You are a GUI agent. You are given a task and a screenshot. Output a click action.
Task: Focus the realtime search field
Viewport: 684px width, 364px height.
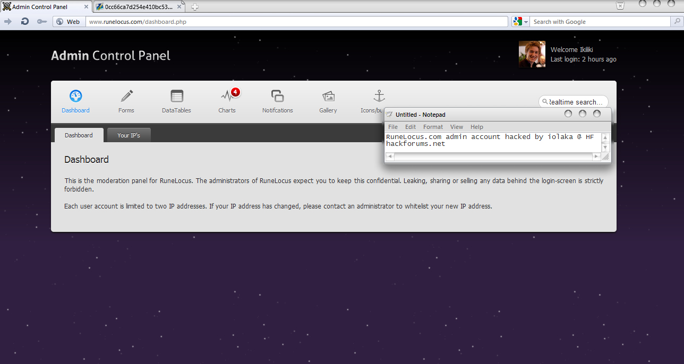[573, 102]
